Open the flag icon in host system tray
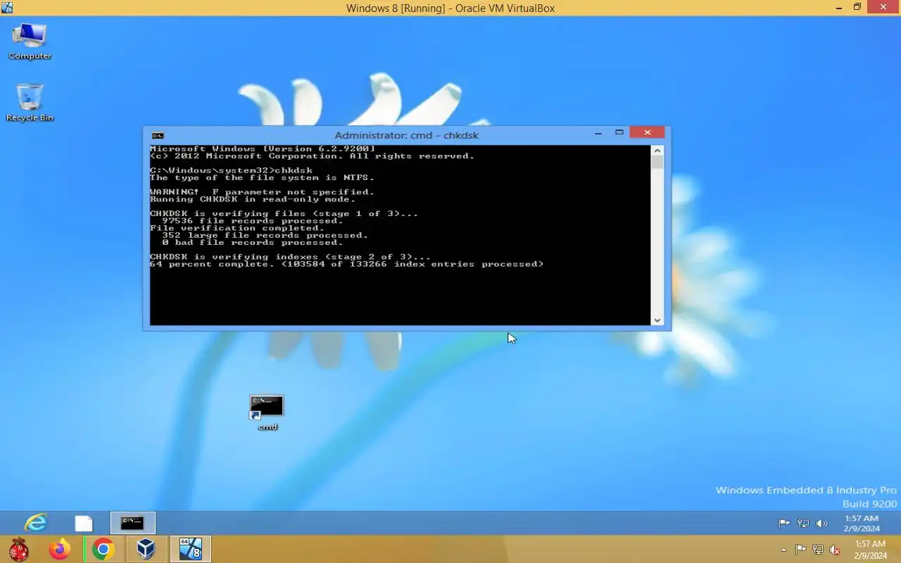Viewport: 901px width, 563px height. coord(800,550)
